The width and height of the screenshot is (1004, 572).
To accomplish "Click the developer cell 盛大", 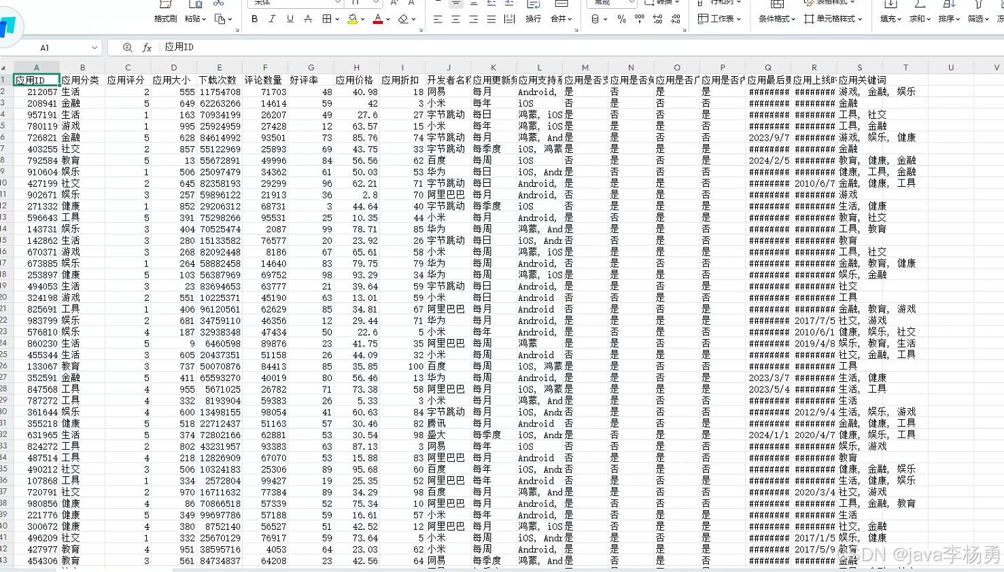I will [448, 435].
